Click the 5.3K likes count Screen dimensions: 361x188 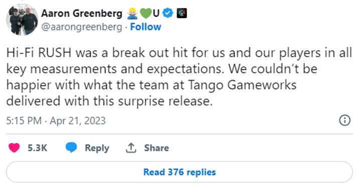pyautogui.click(x=38, y=148)
